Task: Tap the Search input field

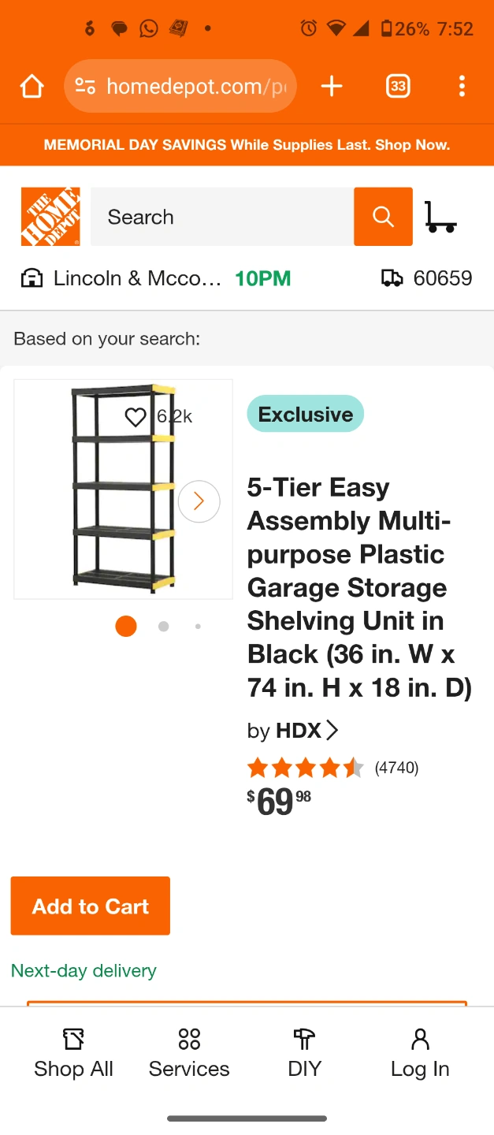Action: point(222,217)
